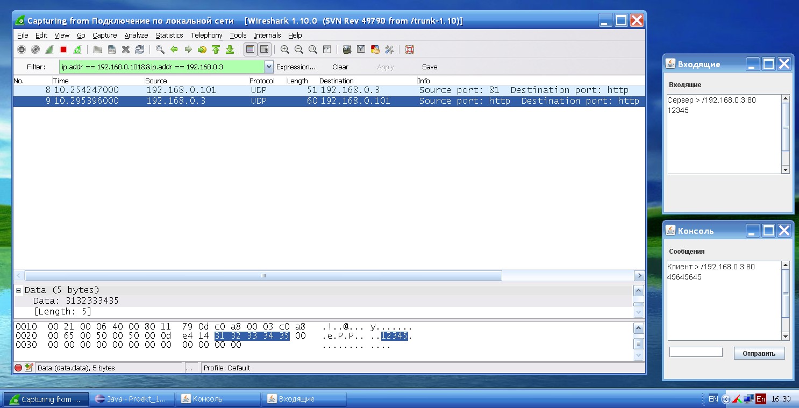Clear the display filter
The height and width of the screenshot is (408, 799).
[x=340, y=67]
